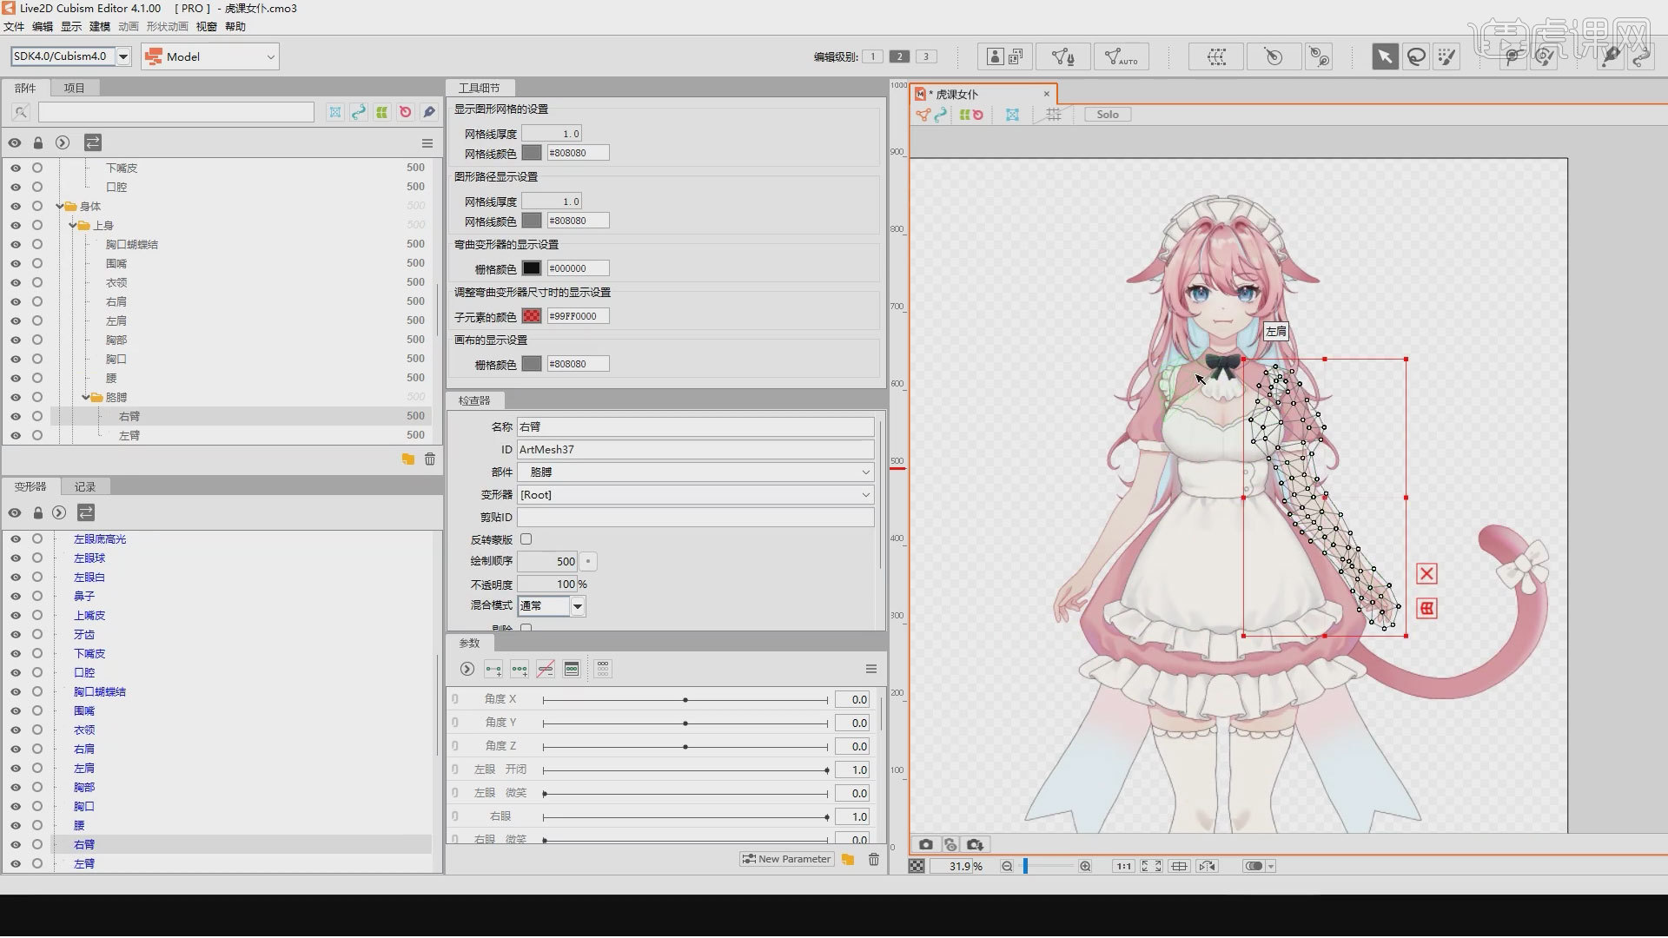This screenshot has height=938, width=1668.
Task: Click the magnifier search icon in parts panel
Action: click(x=21, y=111)
